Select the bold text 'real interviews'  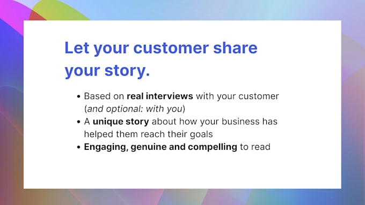coord(160,96)
